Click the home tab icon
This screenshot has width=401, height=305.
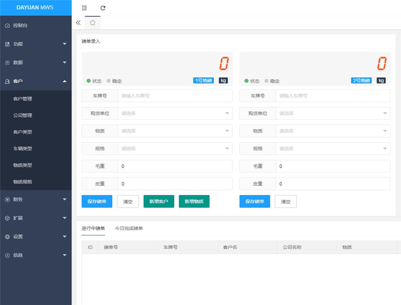[x=93, y=23]
